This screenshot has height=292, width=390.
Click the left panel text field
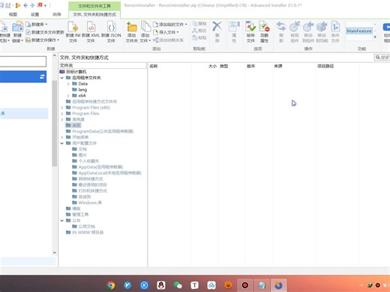tap(22, 61)
